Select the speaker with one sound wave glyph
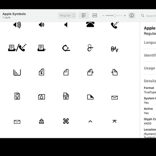Image resolution: width=156 pixels, height=156 pixels. click(41, 25)
